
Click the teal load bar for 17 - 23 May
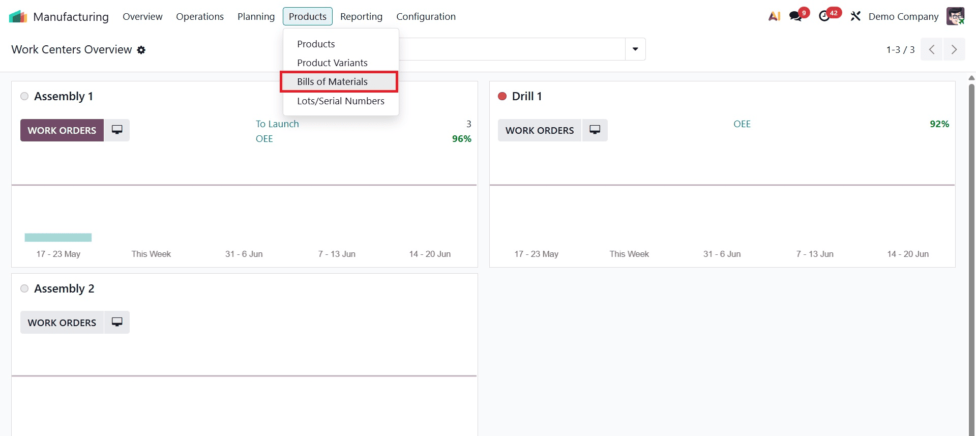pyautogui.click(x=58, y=237)
